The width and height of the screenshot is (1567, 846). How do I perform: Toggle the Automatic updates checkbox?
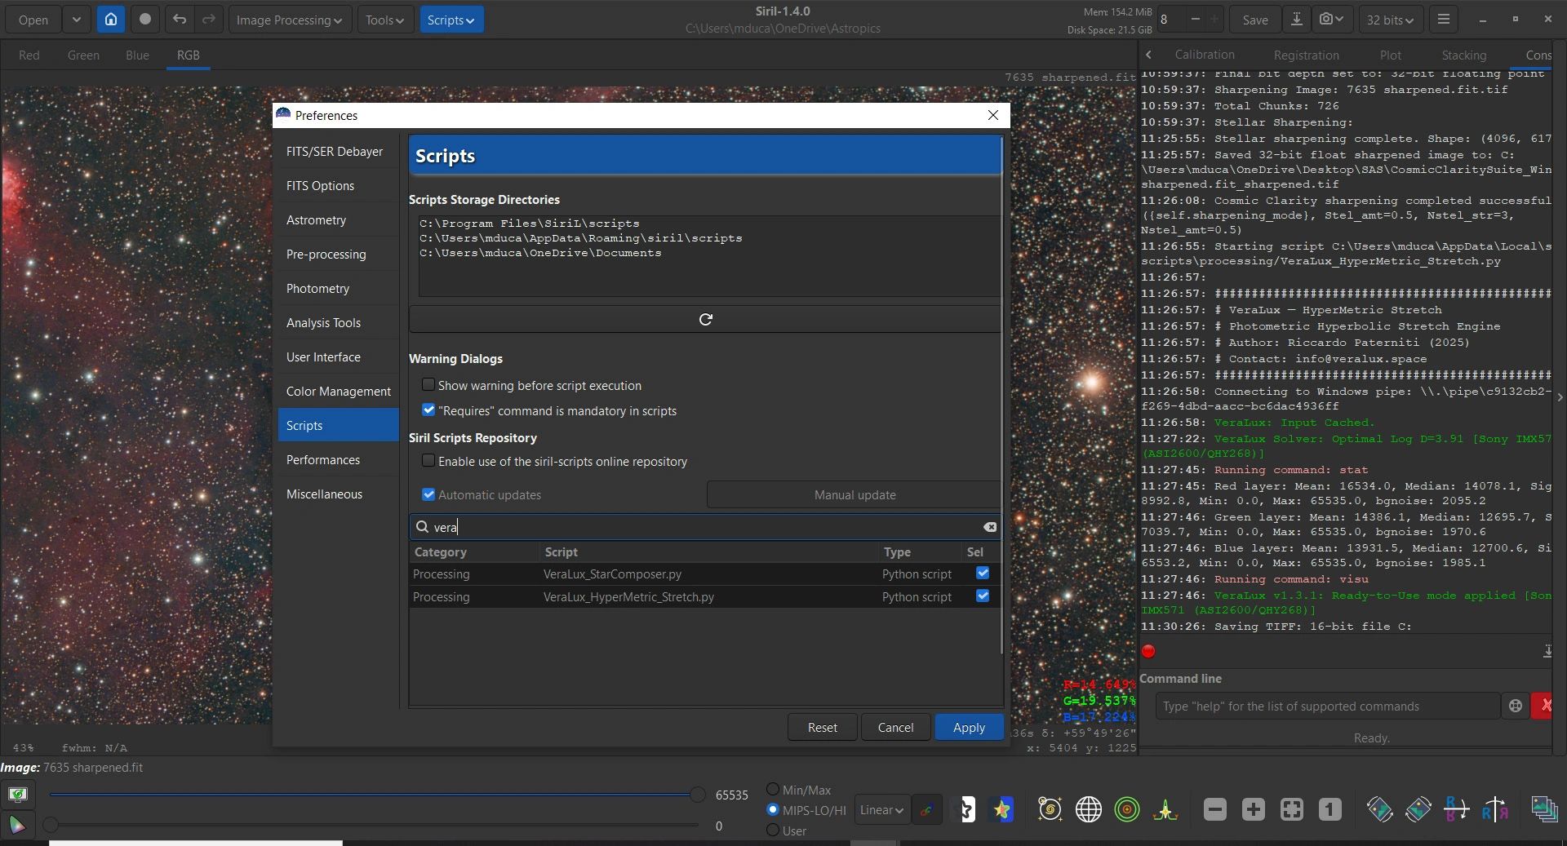(428, 494)
